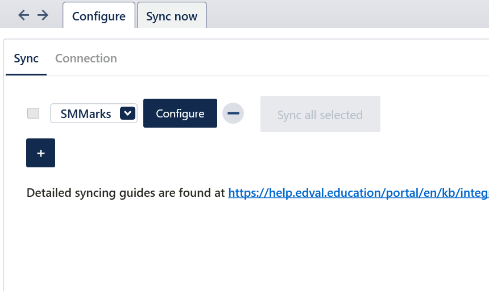
Task: Click the forward navigation arrow
Action: point(43,15)
